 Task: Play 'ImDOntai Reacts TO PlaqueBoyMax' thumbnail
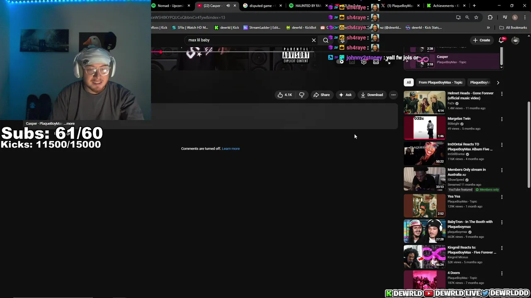(424, 153)
